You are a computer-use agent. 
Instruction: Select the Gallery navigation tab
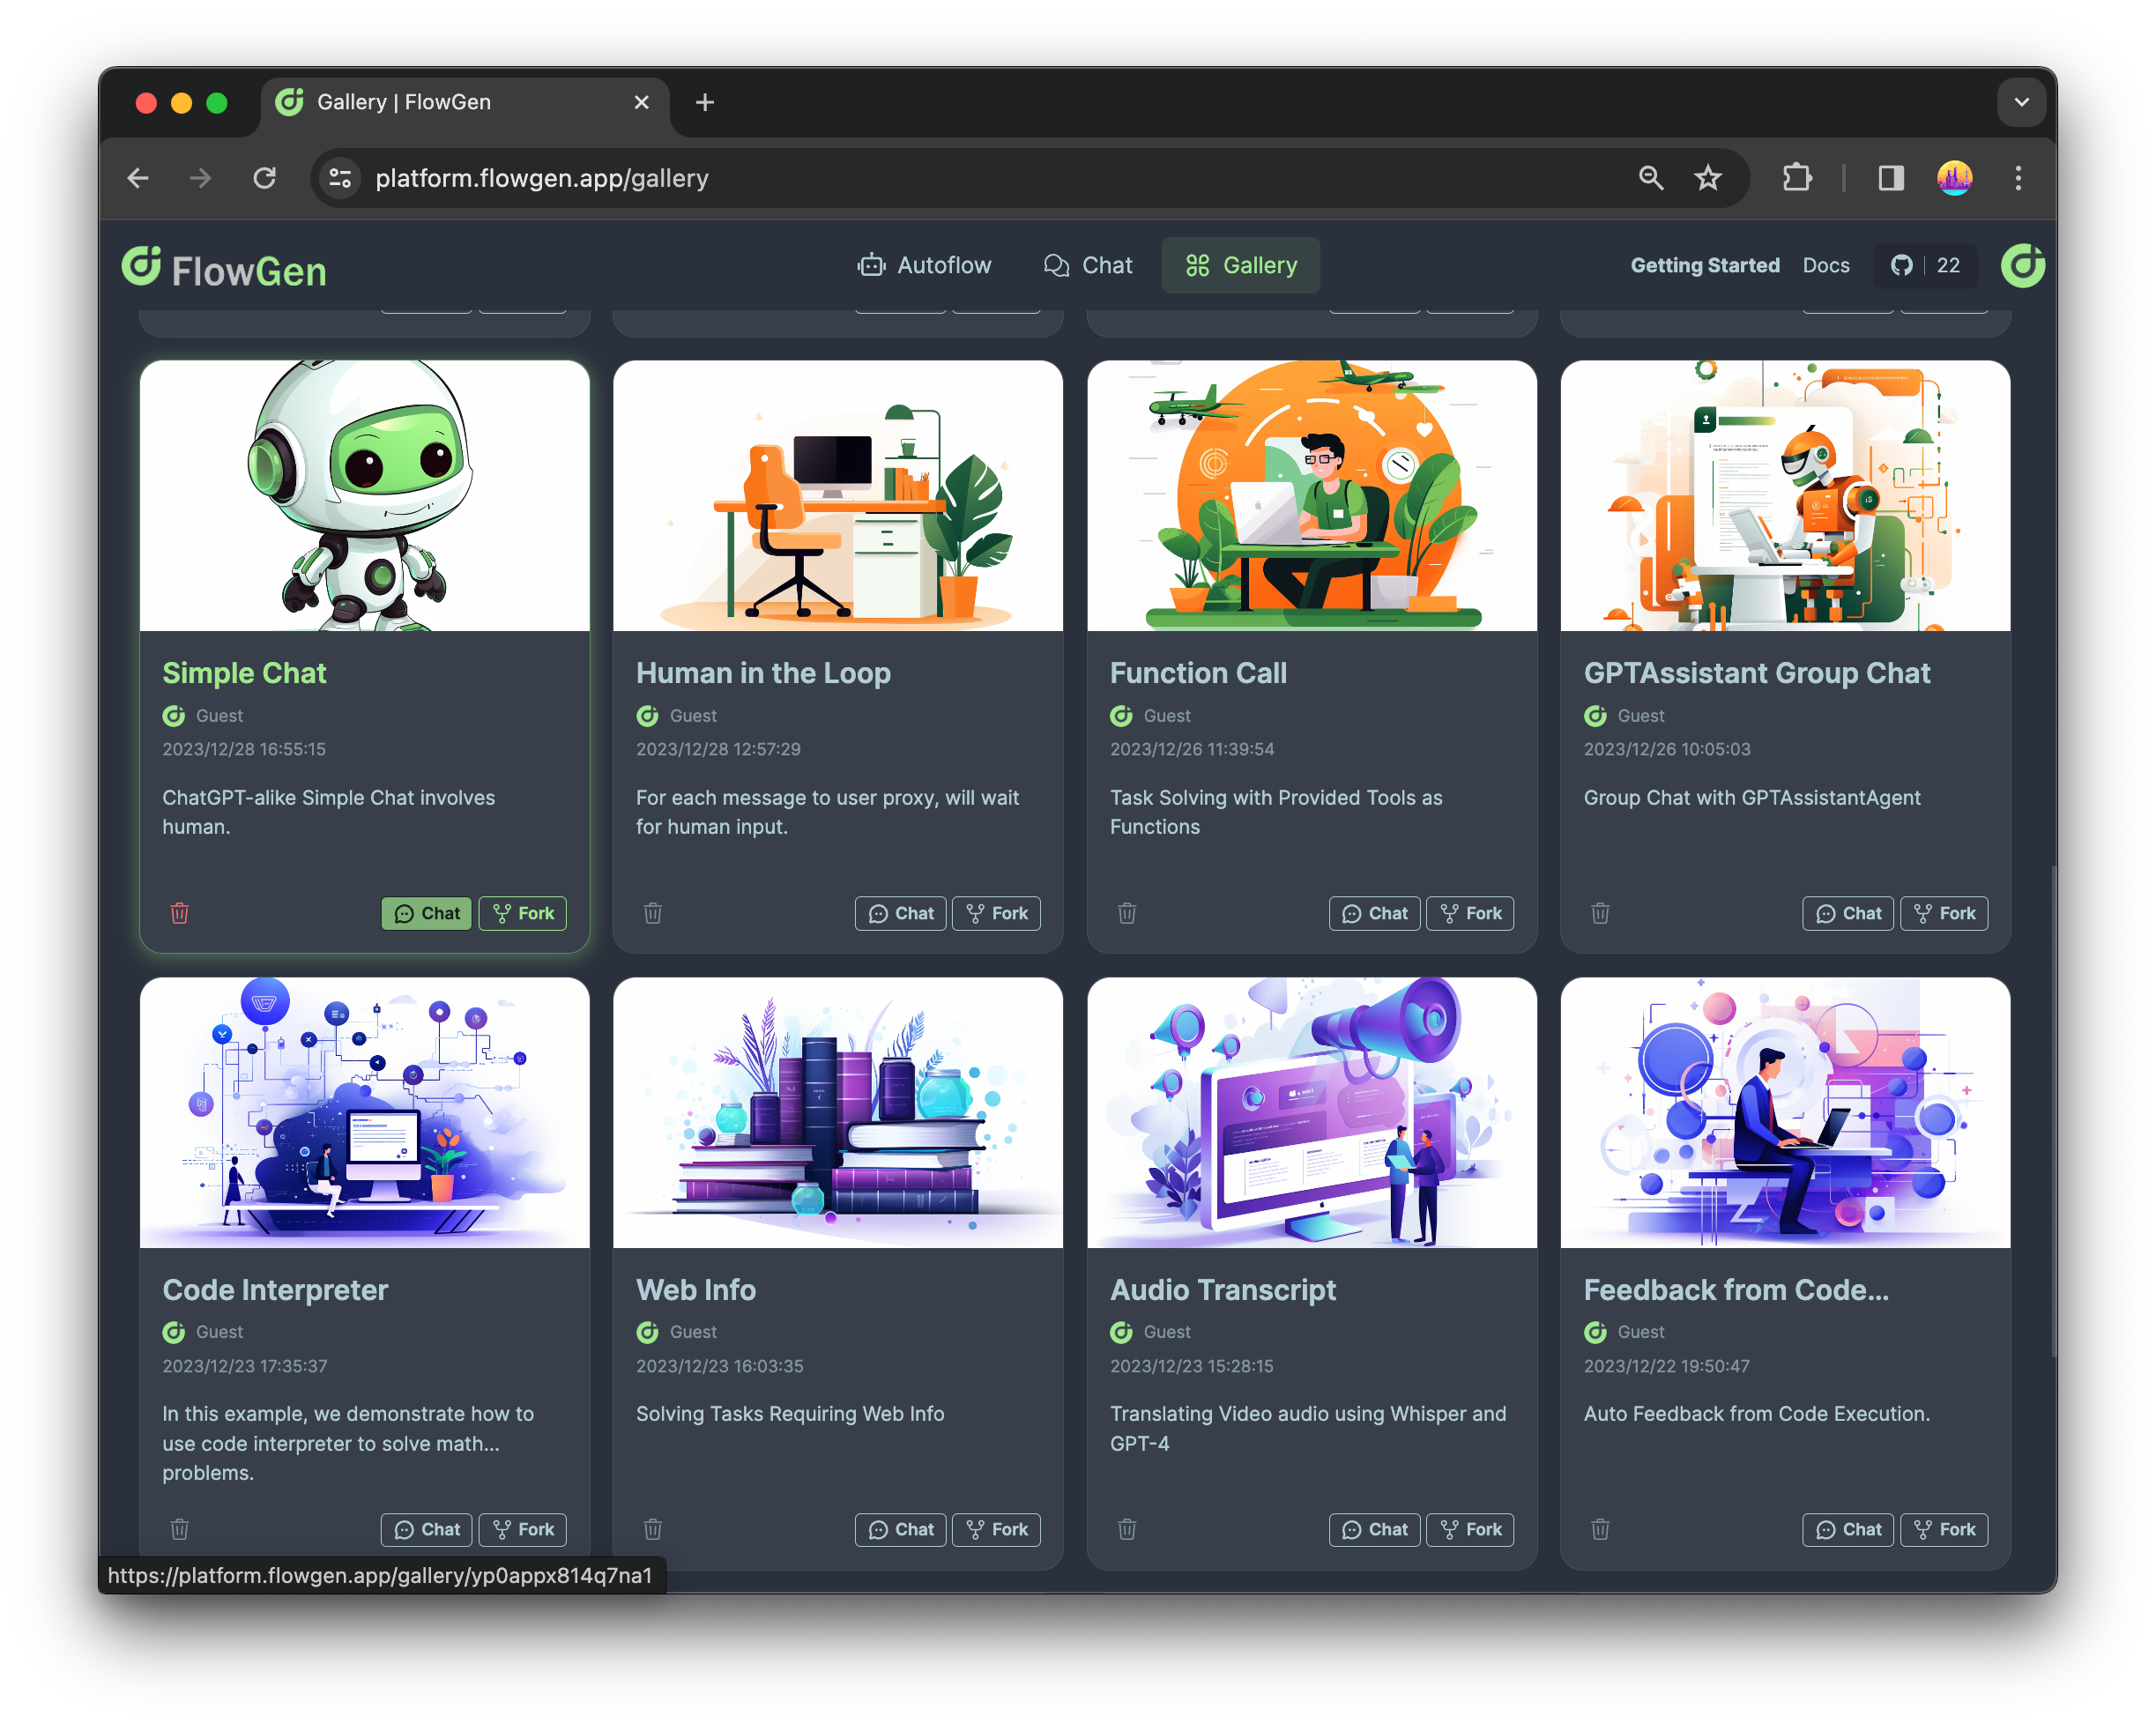point(1240,265)
